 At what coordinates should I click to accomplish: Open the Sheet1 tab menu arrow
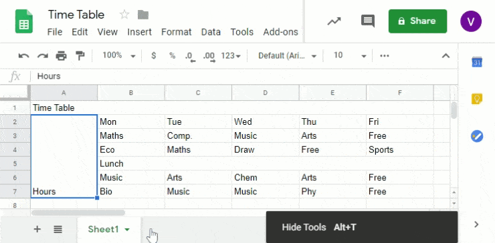pyautogui.click(x=127, y=230)
